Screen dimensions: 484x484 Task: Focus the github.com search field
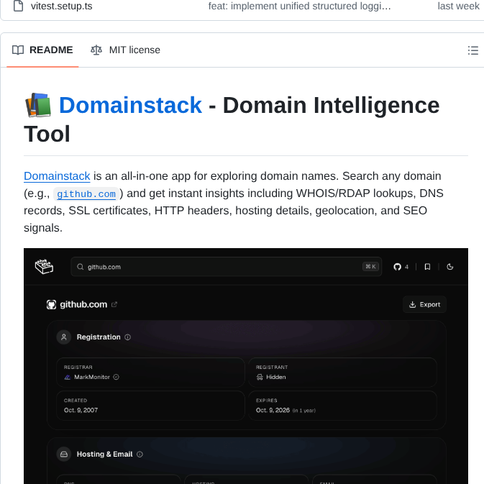point(227,267)
